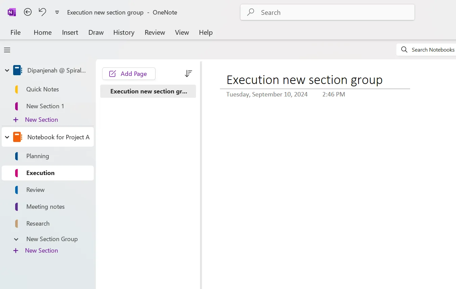Image resolution: width=456 pixels, height=289 pixels.
Task: Click the purple Meeting notes marker
Action: [17, 207]
